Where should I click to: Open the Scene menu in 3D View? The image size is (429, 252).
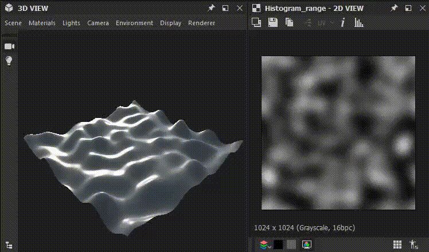(x=13, y=23)
